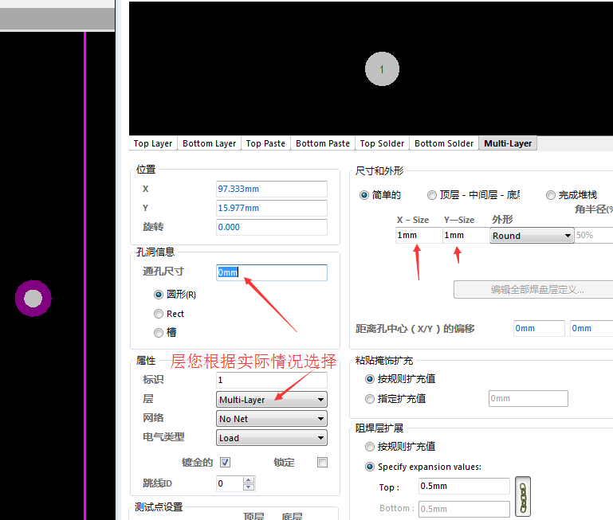The image size is (613, 520).
Task: Choose 指定扩充值 for paste mask expansion
Action: click(369, 398)
